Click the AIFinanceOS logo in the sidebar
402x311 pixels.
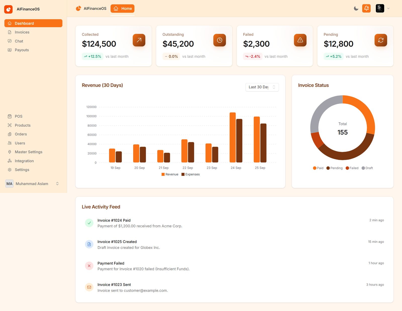(9, 9)
